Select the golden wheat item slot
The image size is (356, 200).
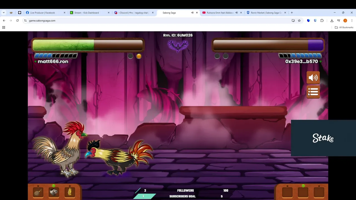[x=70, y=192]
